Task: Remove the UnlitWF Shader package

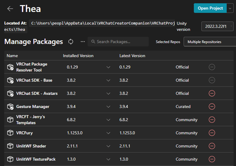Action: tap(212, 146)
